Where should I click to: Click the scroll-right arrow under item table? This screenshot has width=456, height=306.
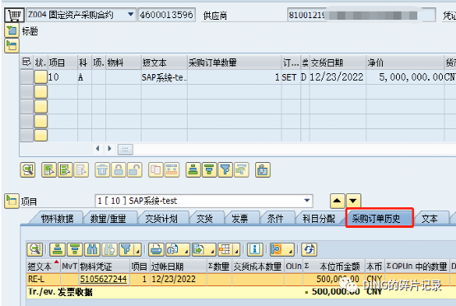109,149
